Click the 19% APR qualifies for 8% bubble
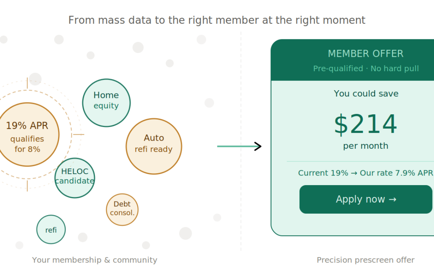Image resolution: width=434 pixels, height=269 pixels. click(27, 134)
